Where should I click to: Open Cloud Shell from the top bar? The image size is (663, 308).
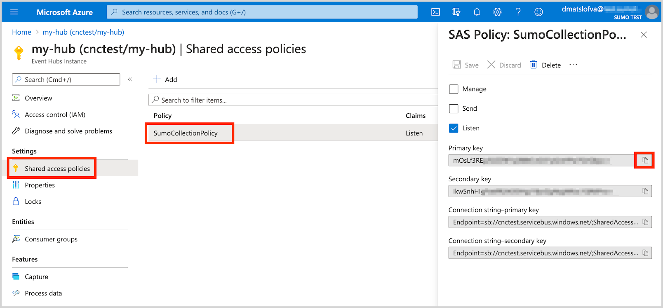(435, 12)
